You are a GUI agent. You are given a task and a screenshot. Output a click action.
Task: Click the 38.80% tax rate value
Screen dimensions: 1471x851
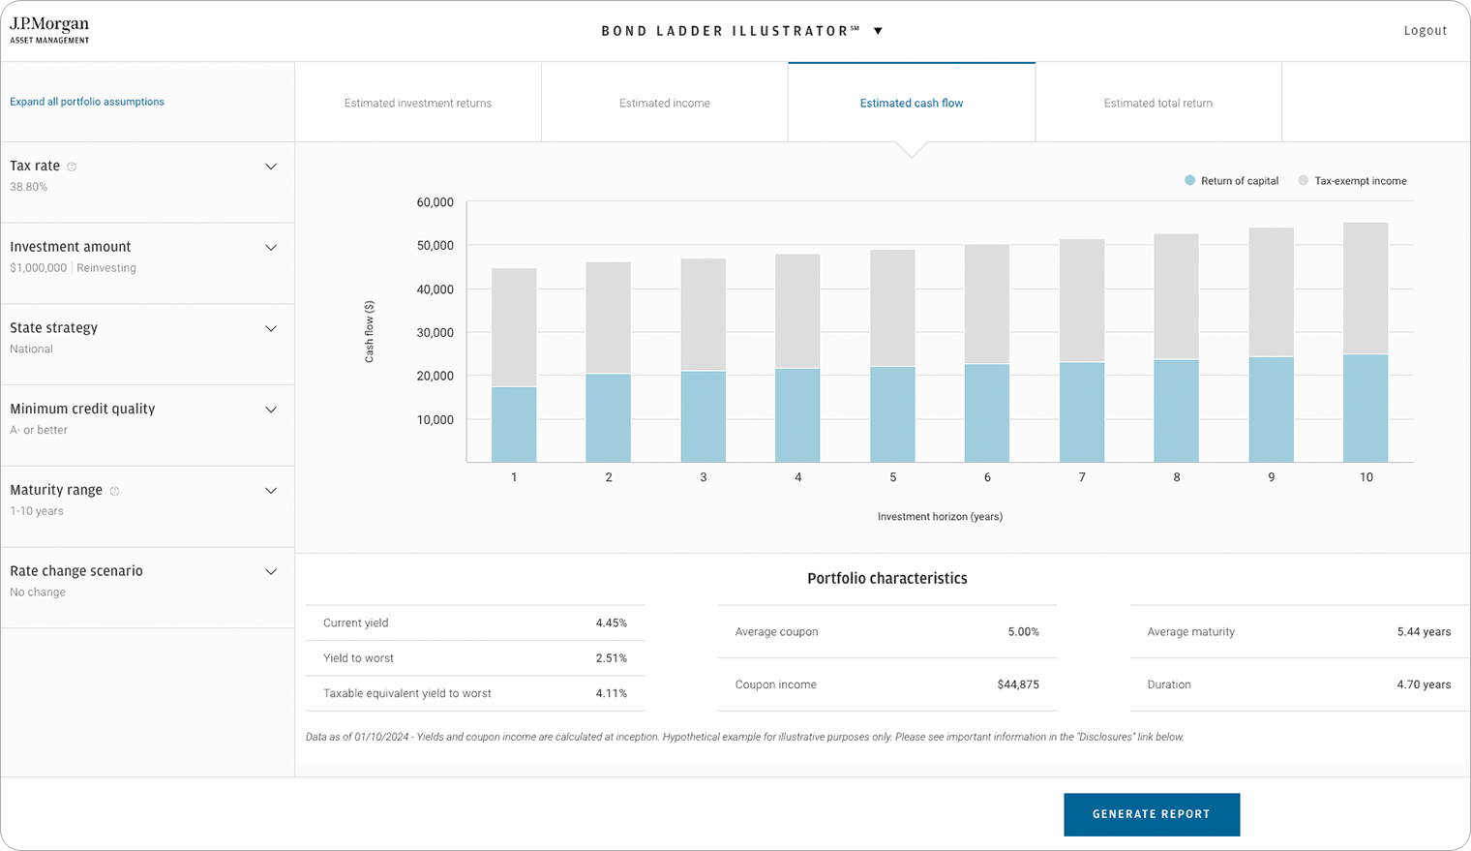point(29,187)
